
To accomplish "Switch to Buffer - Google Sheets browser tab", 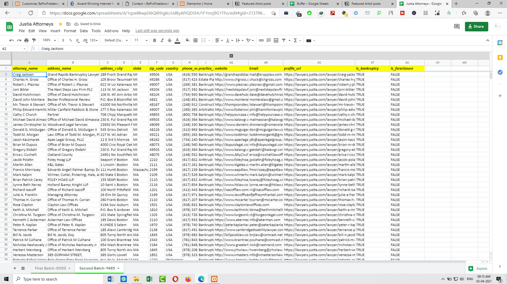I will [x=315, y=4].
